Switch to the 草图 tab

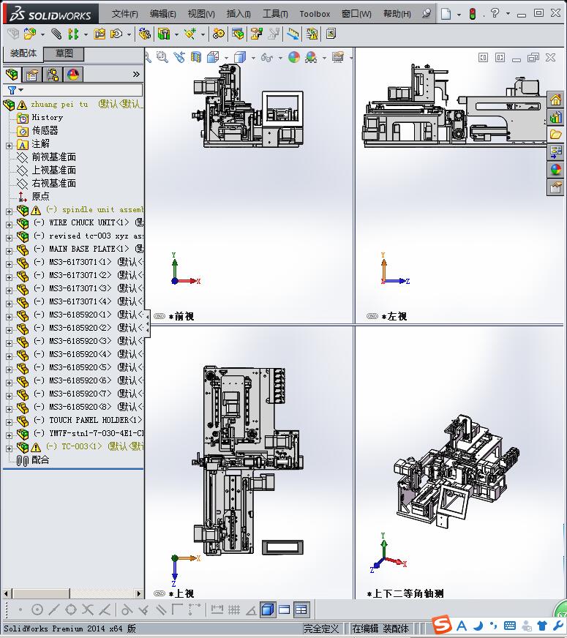tap(64, 53)
